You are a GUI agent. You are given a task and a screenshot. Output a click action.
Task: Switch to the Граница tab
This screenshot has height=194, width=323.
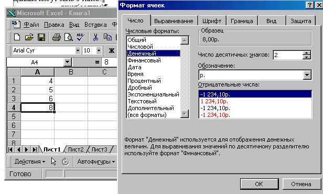point(242,21)
